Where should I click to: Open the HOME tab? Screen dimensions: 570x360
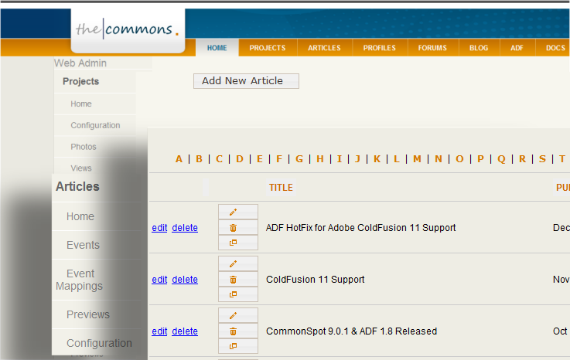click(x=217, y=48)
